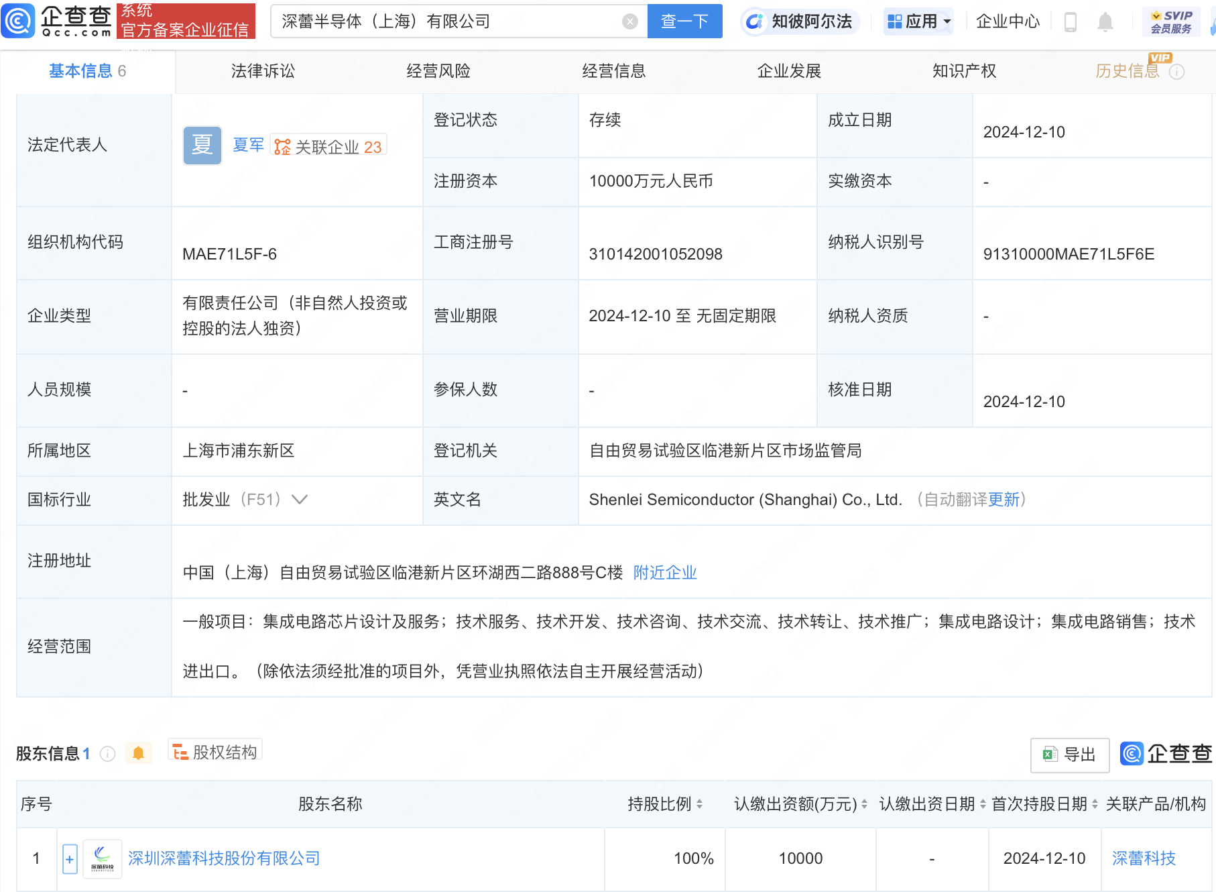1216x892 pixels.
Task: Click the 企查查 logo in top left corner
Action: coord(57,21)
